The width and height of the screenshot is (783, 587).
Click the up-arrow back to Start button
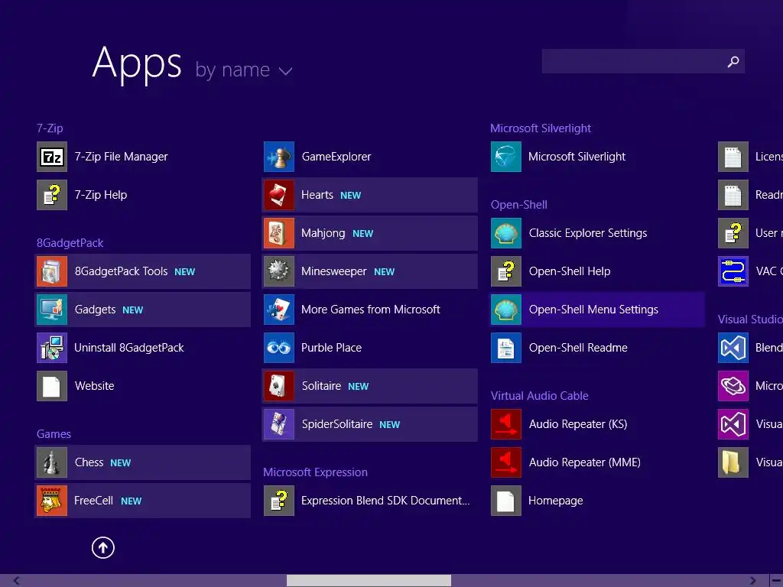(x=103, y=547)
